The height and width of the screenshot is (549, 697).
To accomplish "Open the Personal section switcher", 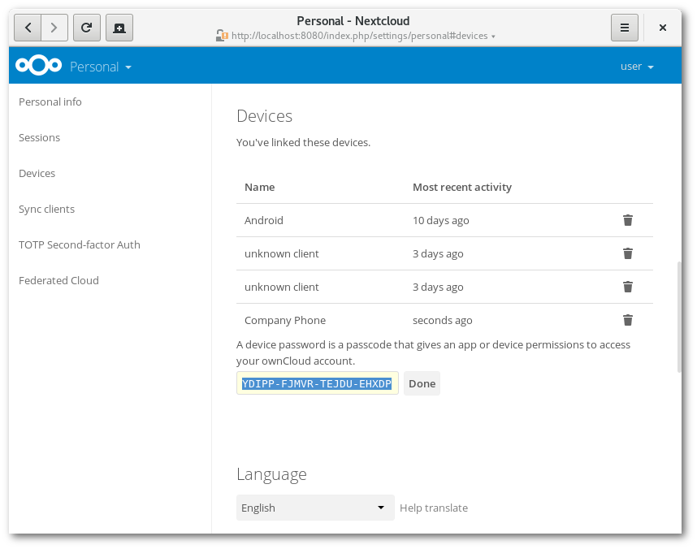I will [x=101, y=66].
